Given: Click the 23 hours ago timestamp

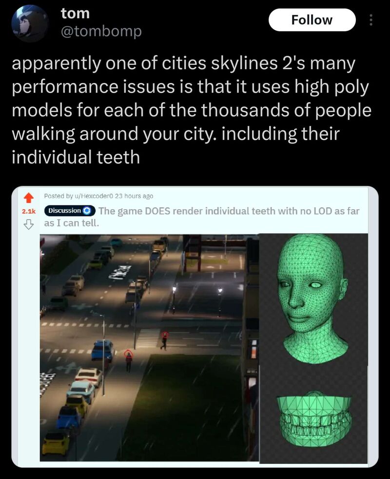Looking at the screenshot, I should pos(134,196).
